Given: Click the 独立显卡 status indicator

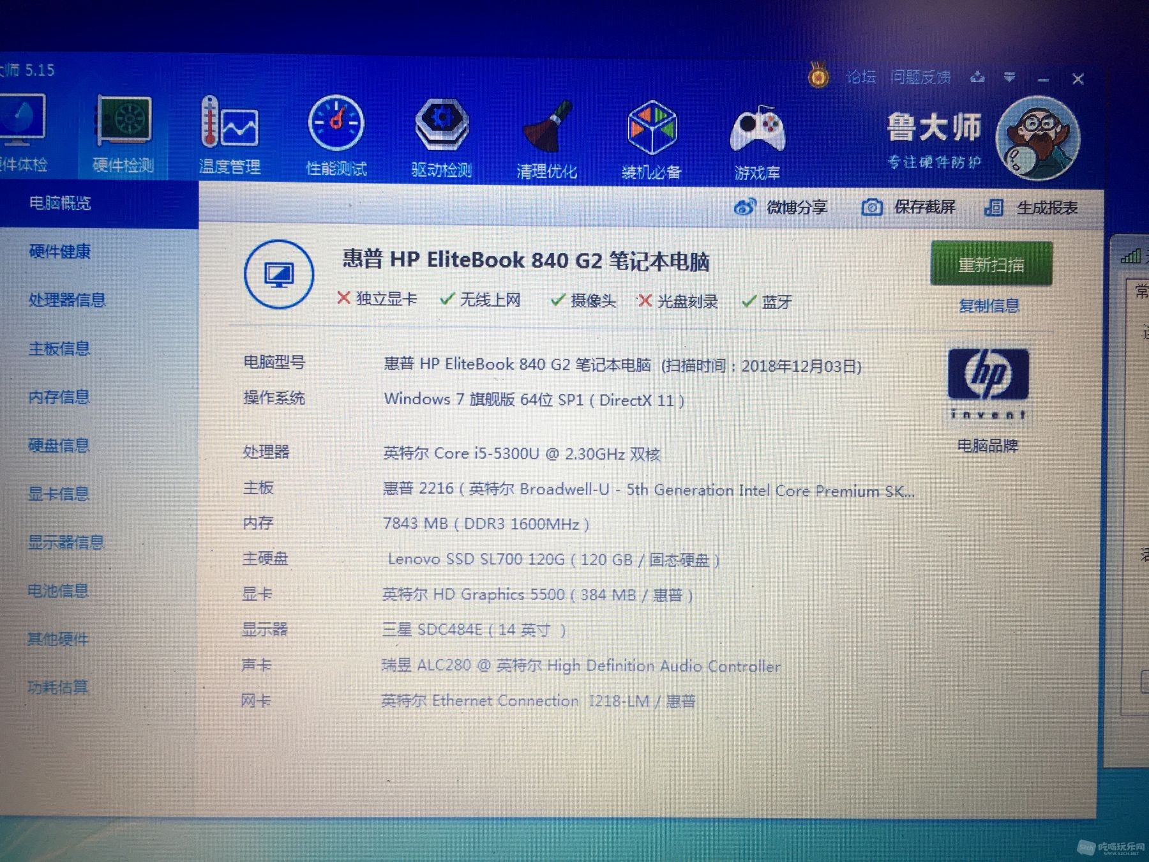Looking at the screenshot, I should coord(377,299).
